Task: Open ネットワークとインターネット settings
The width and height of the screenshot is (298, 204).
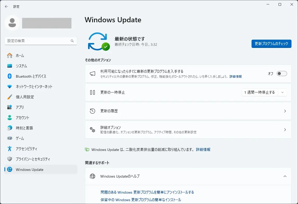Action: (41, 86)
